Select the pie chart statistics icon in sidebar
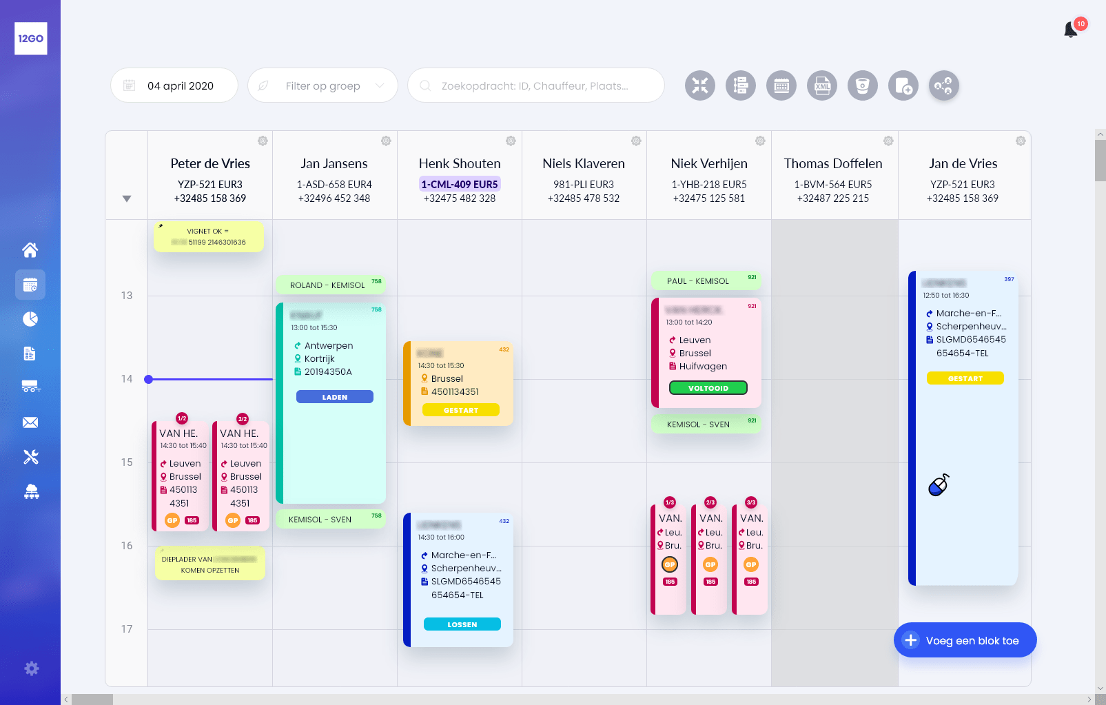Screen dimensions: 1106x705 [30, 318]
